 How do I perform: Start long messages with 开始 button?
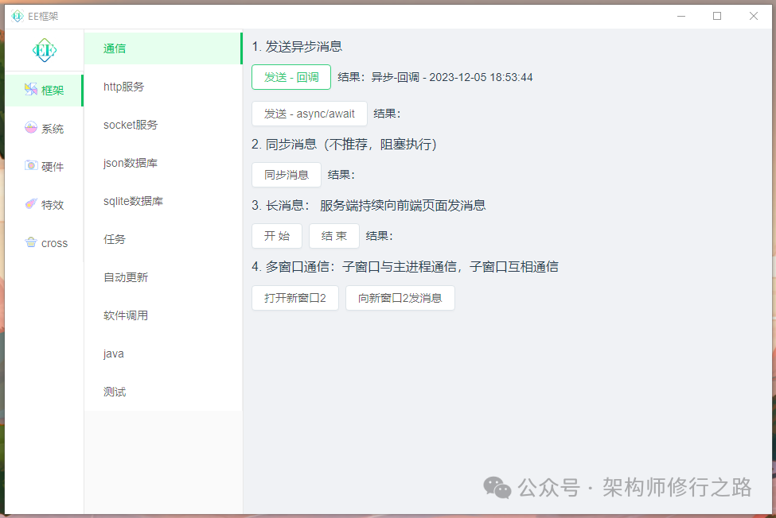point(277,236)
